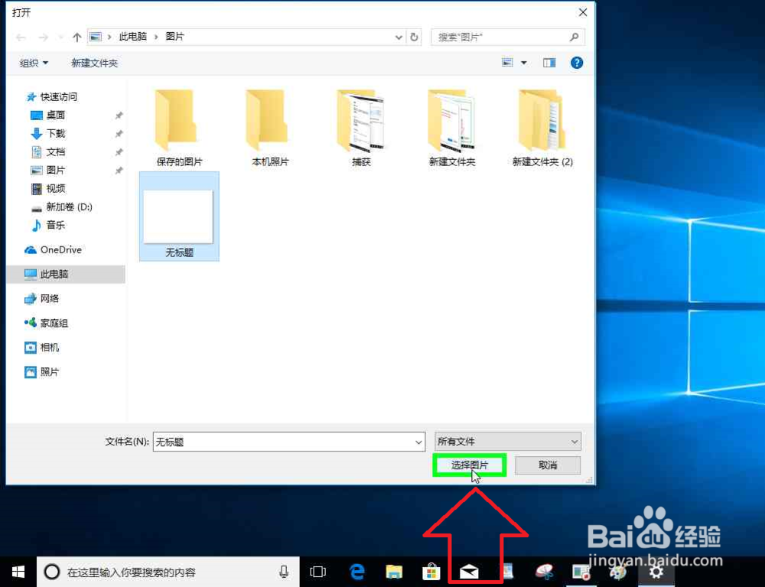This screenshot has height=587, width=765.
Task: Select 照片 in the sidebar
Action: [x=42, y=372]
